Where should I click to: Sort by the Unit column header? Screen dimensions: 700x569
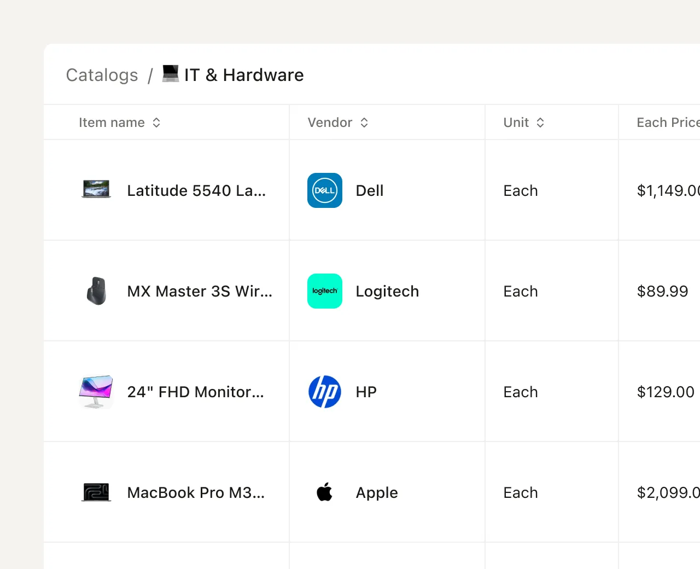(x=524, y=123)
